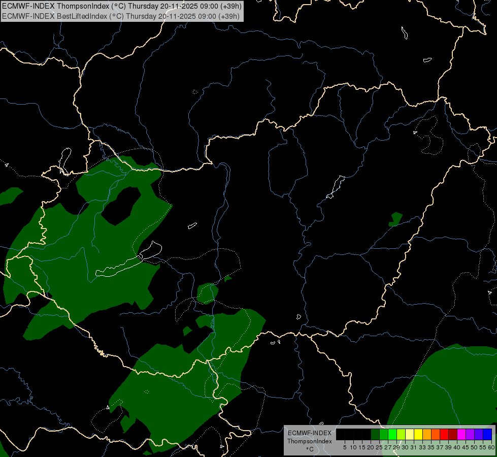Select the pale yellow 30–31 legend swatch
The image size is (497, 457).
(x=410, y=435)
